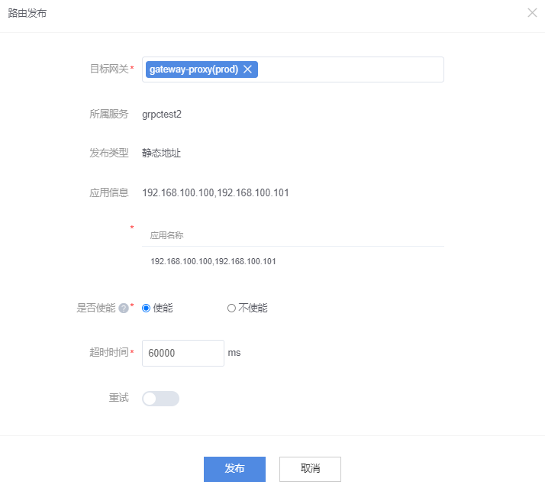Choose the 不使能 radio option

pyautogui.click(x=231, y=309)
